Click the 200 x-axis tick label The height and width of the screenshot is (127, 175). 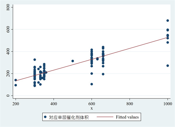click(x=15, y=103)
